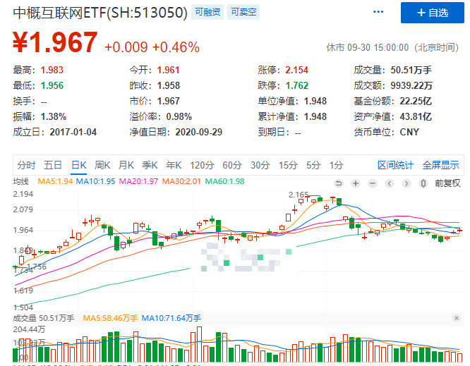Image resolution: width=470 pixels, height=366 pixels.
Task: Open 全屏显示 fullscreen chart view
Action: click(440, 165)
